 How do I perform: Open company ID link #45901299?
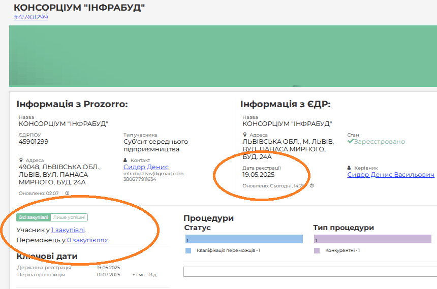click(x=31, y=17)
